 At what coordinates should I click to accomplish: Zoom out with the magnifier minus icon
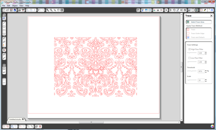[51, 10]
